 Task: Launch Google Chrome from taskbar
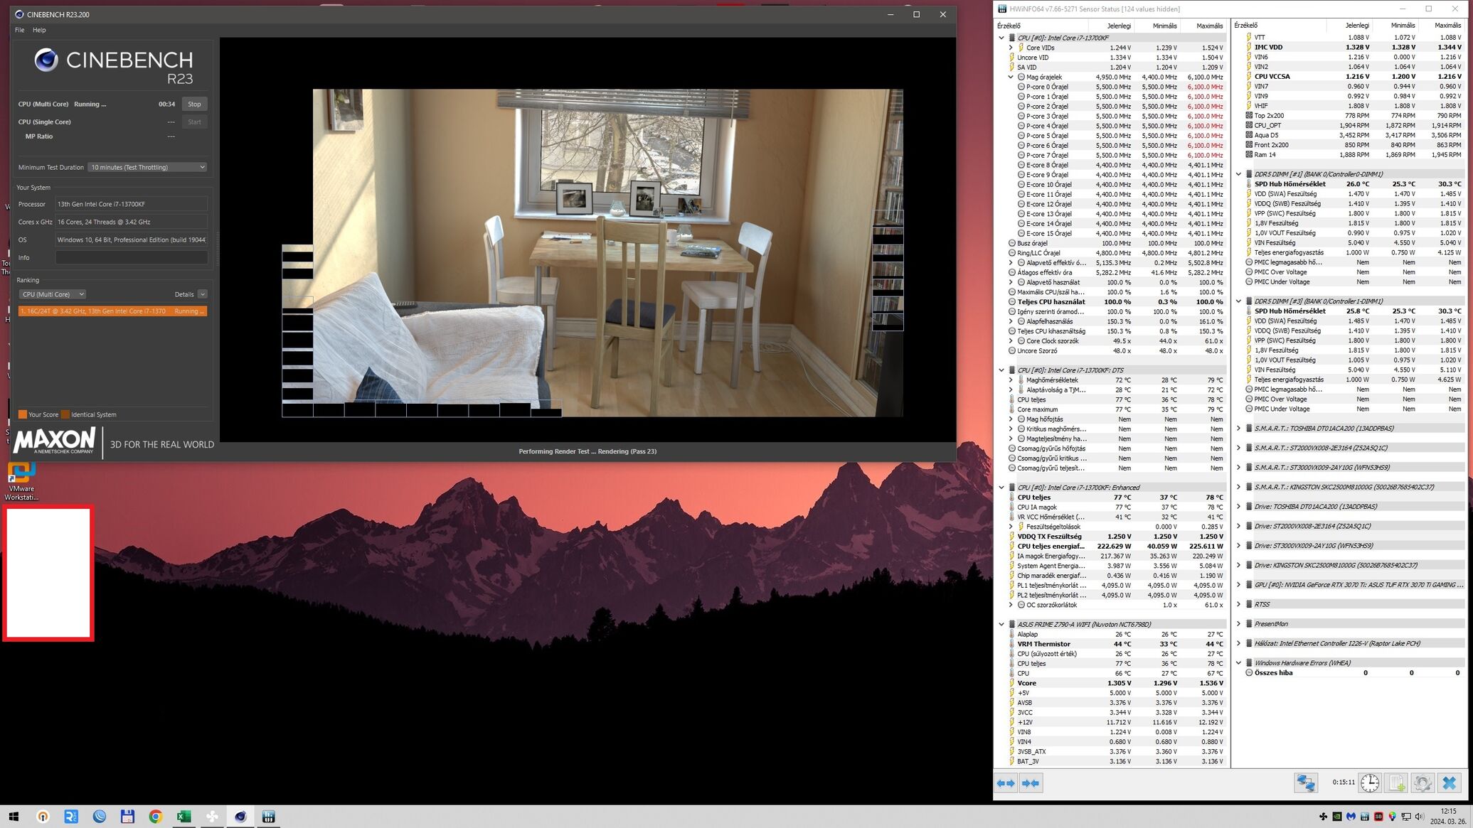(x=156, y=817)
